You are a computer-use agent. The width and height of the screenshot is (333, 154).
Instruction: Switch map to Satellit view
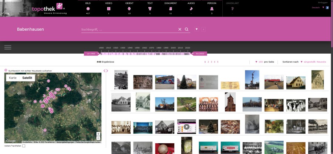(x=27, y=78)
